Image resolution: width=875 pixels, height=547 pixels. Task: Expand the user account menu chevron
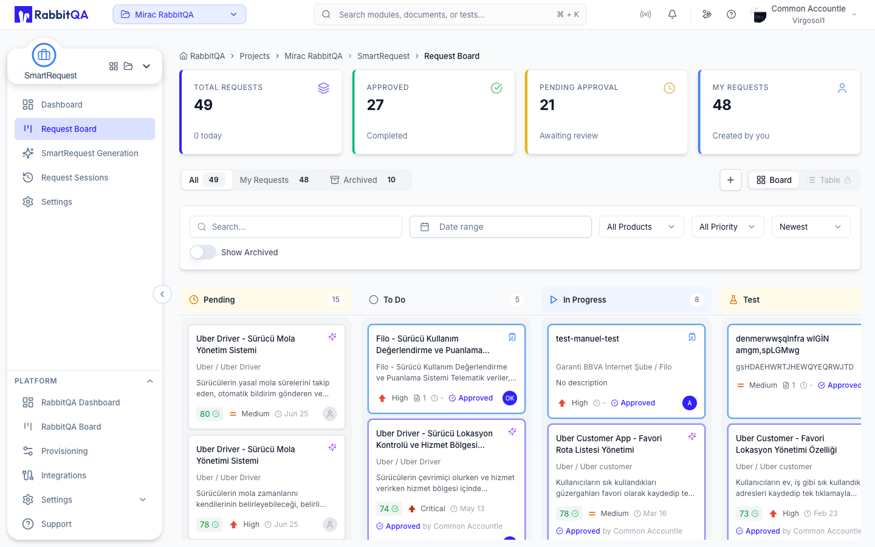854,15
